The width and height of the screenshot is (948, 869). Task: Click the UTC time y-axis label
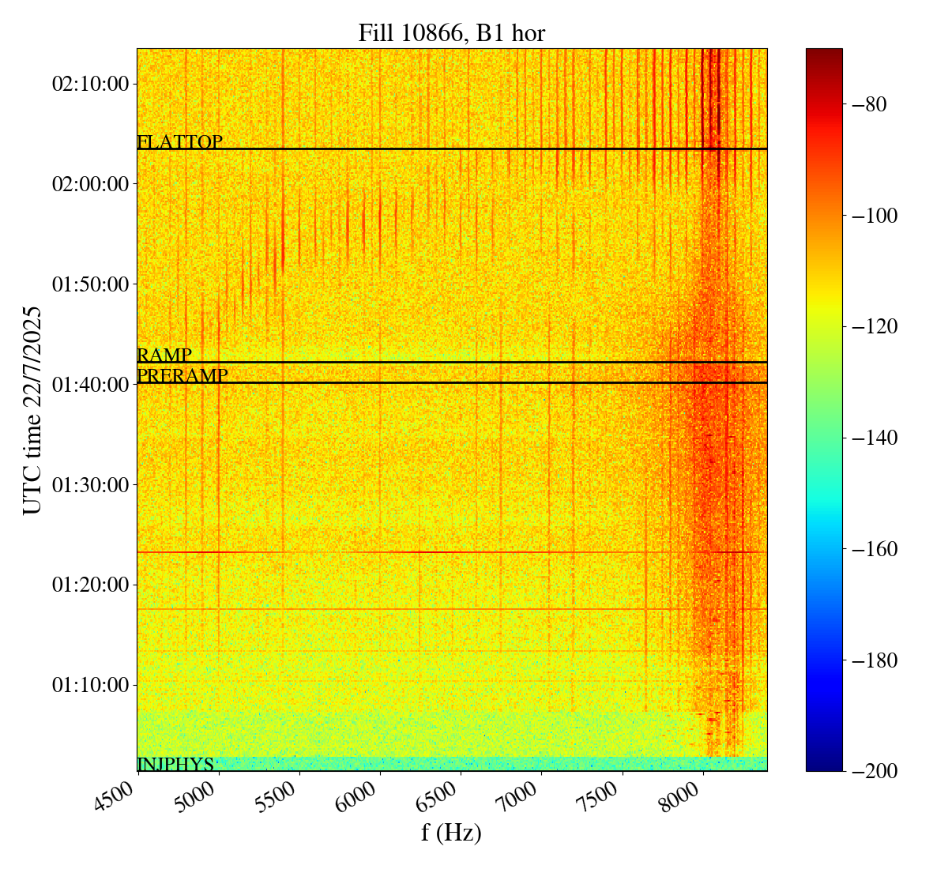pyautogui.click(x=32, y=410)
